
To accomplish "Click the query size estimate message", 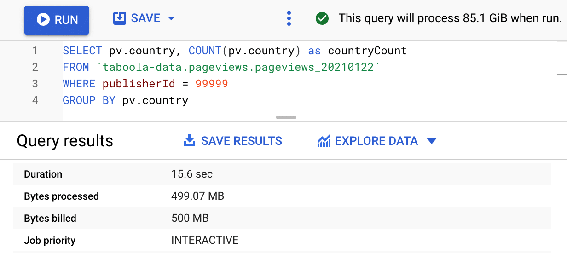I will coord(451,18).
